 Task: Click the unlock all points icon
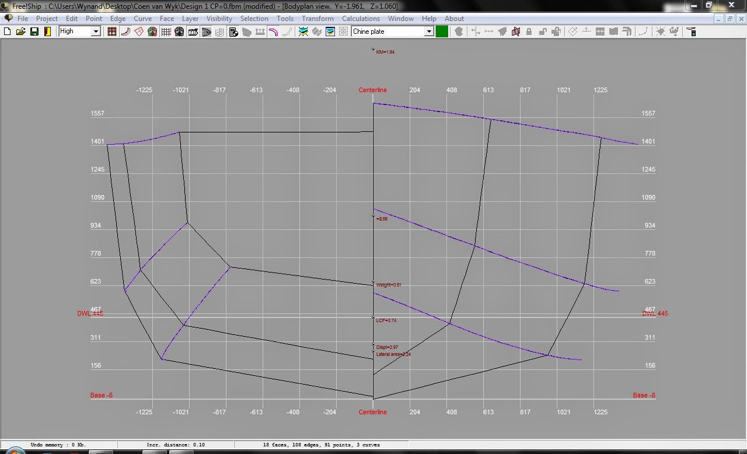556,32
